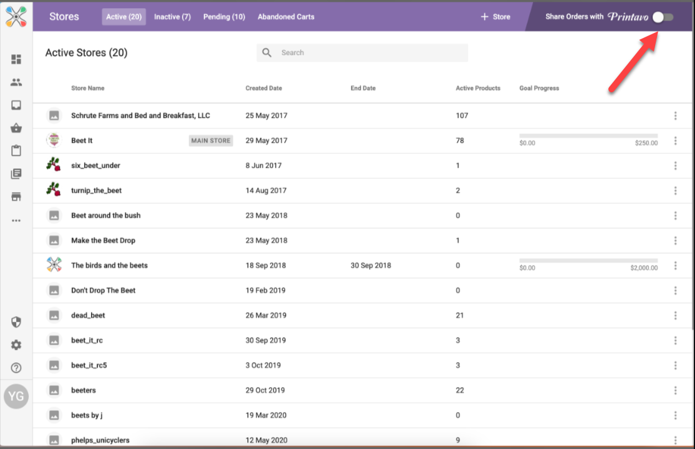Screen dimensions: 695x449
Task: Open the dead_beet store link
Action: point(88,316)
